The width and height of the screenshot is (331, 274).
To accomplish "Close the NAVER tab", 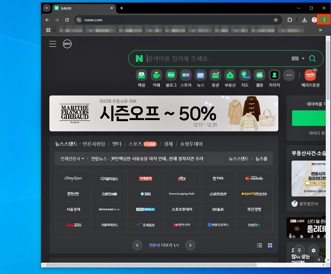I will tap(112, 8).
